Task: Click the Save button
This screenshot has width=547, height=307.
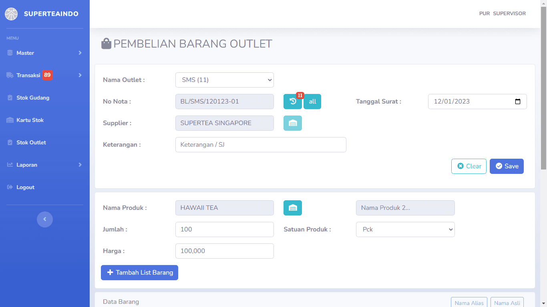Action: point(507,166)
